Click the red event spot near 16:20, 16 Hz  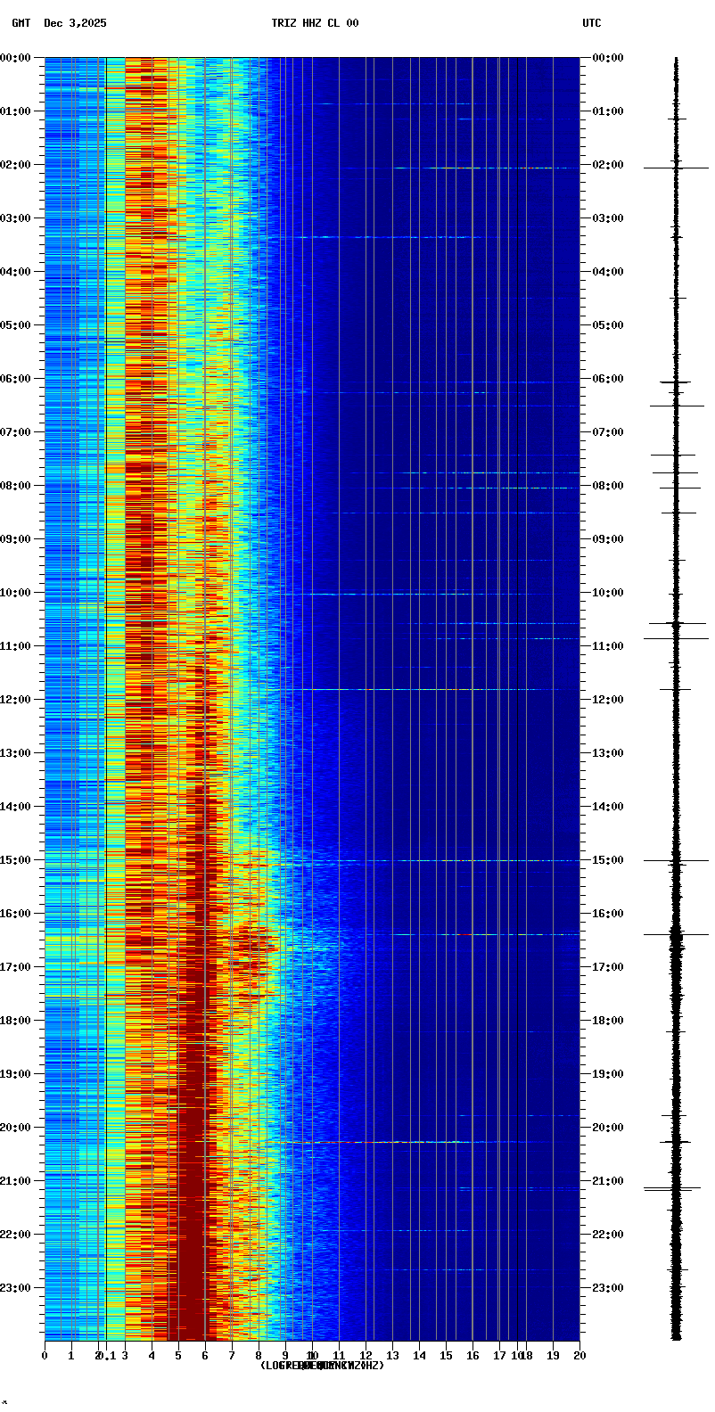pyautogui.click(x=464, y=934)
